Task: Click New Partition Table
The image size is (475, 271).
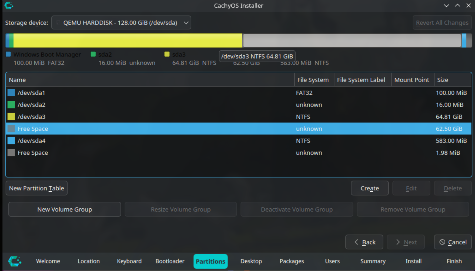Action: tap(36, 188)
